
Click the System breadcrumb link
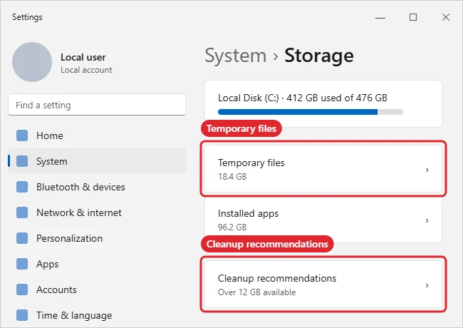(x=236, y=56)
